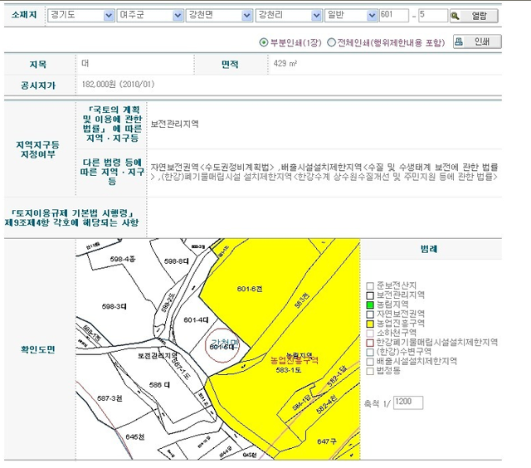Click the 자연보전권역 legend box

tap(371, 314)
